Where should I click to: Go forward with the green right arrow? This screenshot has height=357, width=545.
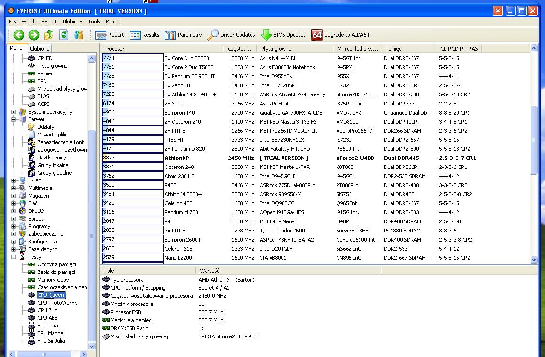point(34,35)
